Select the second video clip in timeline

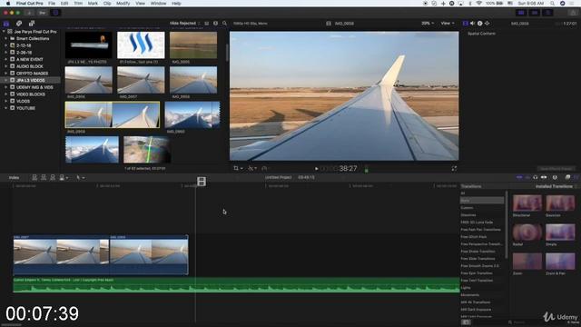(149, 254)
